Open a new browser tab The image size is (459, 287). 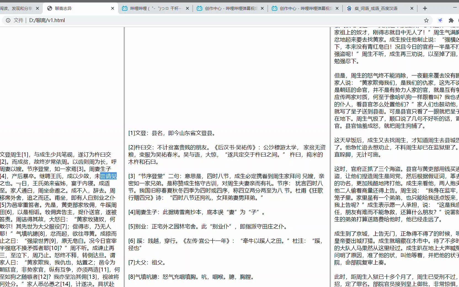(425, 8)
